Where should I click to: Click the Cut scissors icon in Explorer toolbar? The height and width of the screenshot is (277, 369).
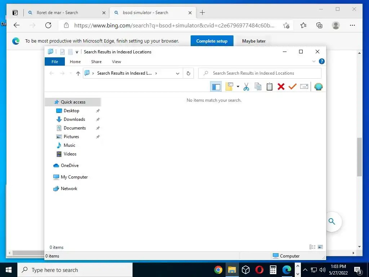246,87
